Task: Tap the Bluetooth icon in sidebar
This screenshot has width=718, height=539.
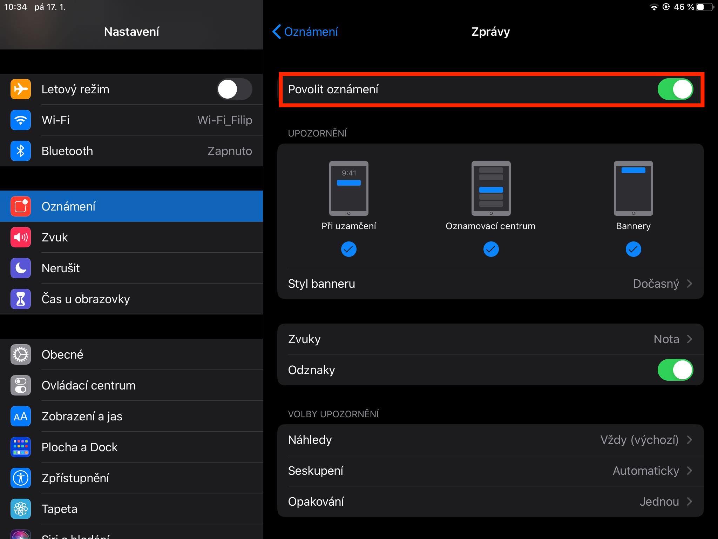Action: [21, 151]
